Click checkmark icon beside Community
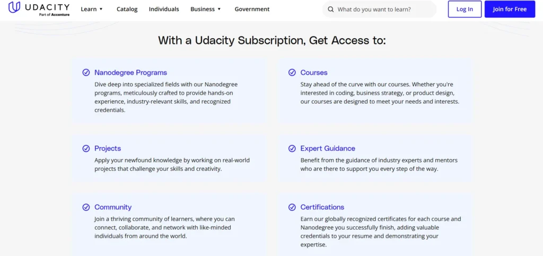Image resolution: width=543 pixels, height=256 pixels. coord(86,207)
